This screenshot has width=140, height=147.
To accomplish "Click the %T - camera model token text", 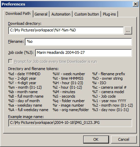I will [108, 92].
